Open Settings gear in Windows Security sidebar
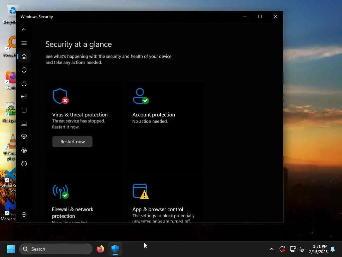 pos(24,215)
